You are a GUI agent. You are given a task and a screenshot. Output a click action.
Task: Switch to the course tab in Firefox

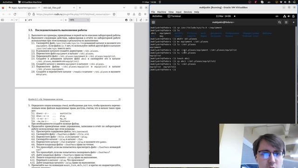coord(24,7)
